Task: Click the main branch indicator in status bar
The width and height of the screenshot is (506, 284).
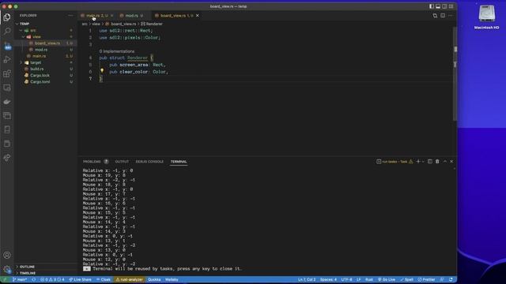Action: tap(20, 279)
